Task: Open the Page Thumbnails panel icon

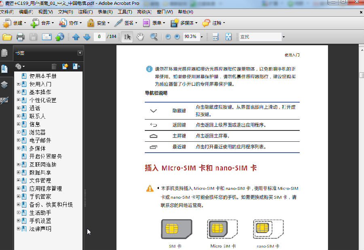Action: [5, 53]
